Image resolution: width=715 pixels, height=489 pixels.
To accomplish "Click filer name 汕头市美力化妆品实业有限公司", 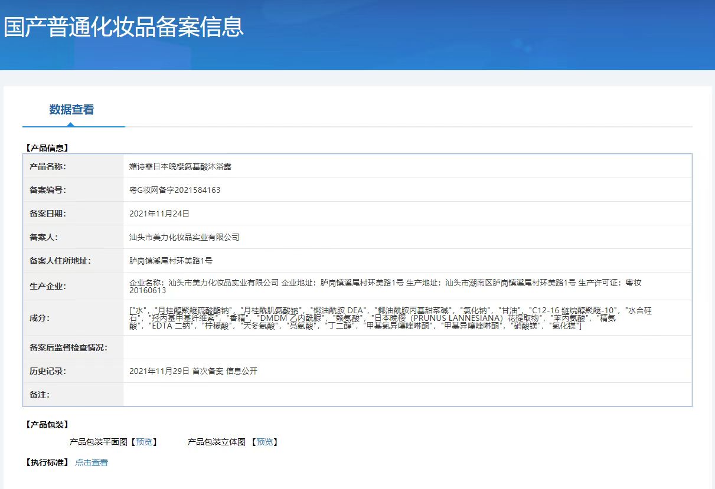I will tap(184, 237).
